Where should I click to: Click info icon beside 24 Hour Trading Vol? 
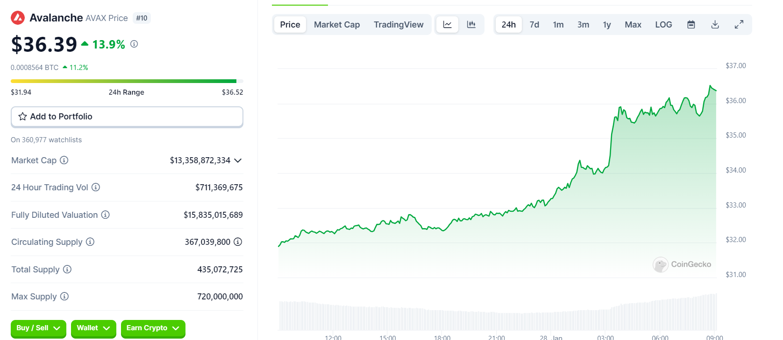(x=96, y=187)
